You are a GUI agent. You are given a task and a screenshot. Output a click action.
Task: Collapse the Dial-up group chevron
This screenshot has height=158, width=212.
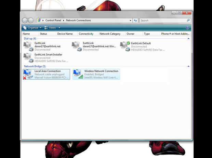(x=188, y=39)
